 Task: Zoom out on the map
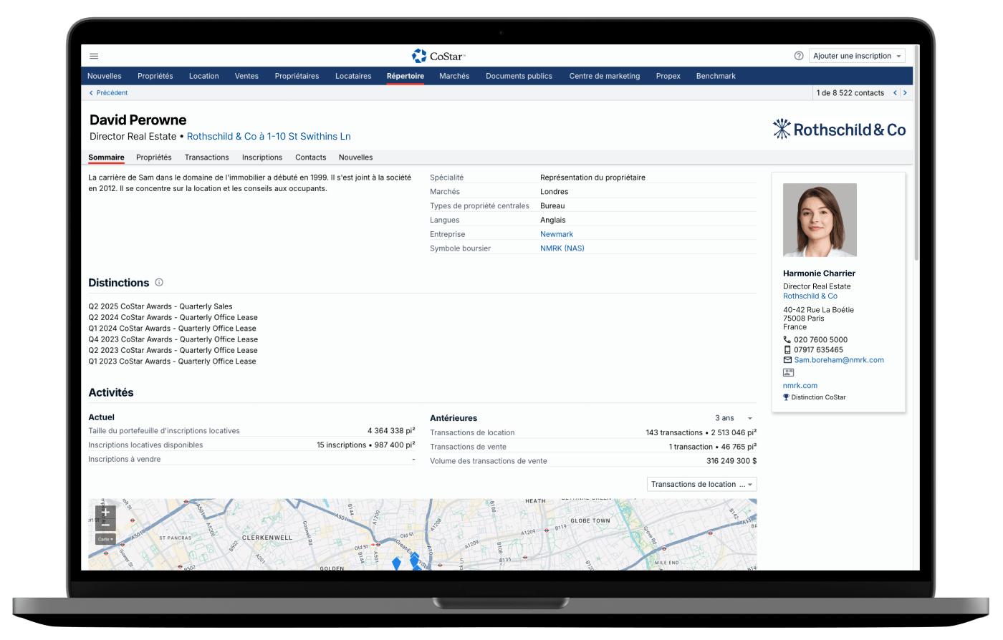pos(105,525)
